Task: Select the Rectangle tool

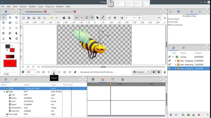Action: (x=4, y=28)
